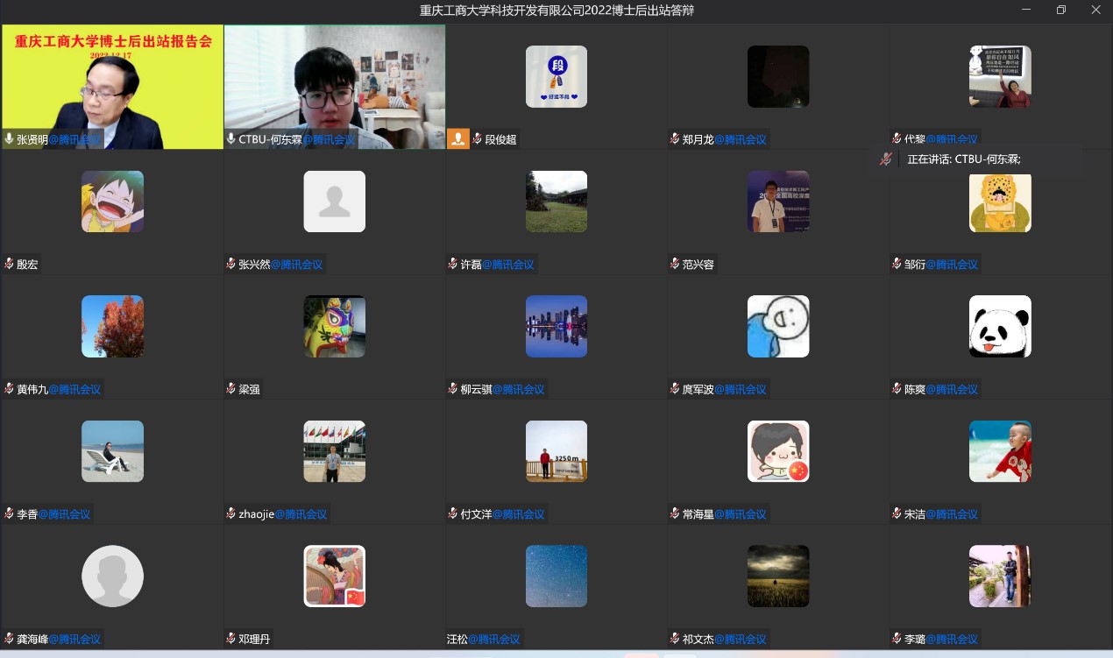Click the starry sky avatar of 汪松
Viewport: 1113px width, 658px height.
[x=556, y=577]
